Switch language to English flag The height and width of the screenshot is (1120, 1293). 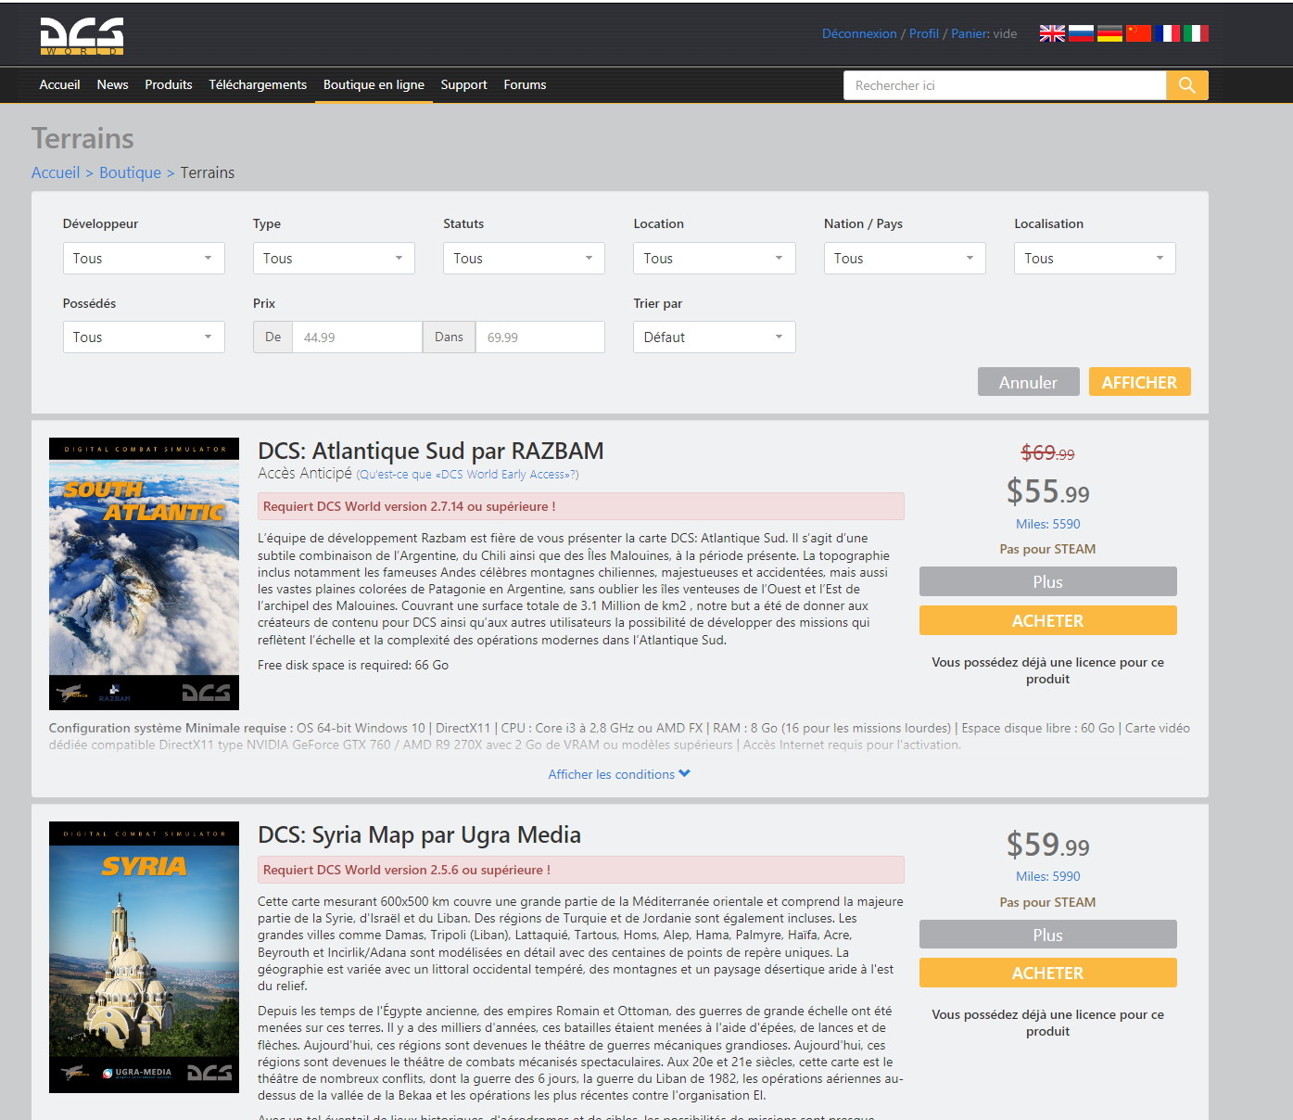(x=1052, y=33)
